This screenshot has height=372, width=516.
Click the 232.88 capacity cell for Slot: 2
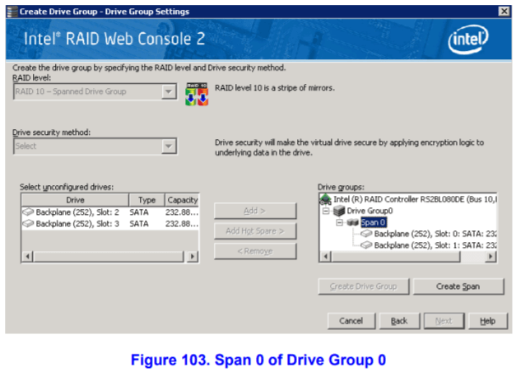tap(182, 212)
